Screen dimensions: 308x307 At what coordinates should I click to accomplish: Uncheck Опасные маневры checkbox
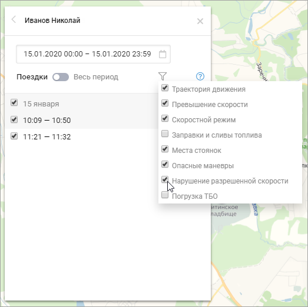[x=165, y=164]
